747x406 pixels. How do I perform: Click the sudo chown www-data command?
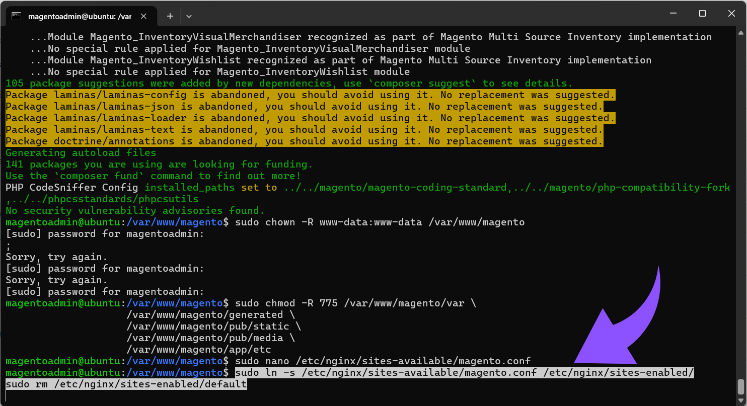pyautogui.click(x=380, y=222)
